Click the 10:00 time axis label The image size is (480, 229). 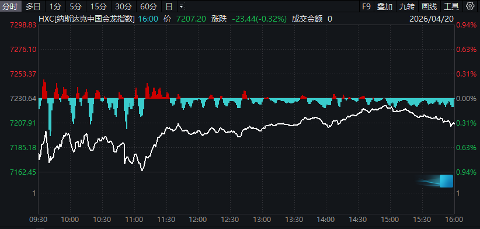click(x=71, y=220)
